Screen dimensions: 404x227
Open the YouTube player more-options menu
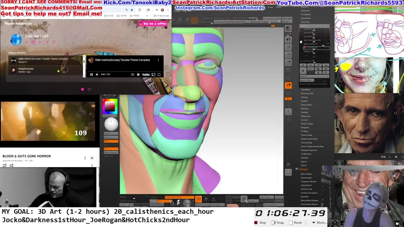pos(158,60)
